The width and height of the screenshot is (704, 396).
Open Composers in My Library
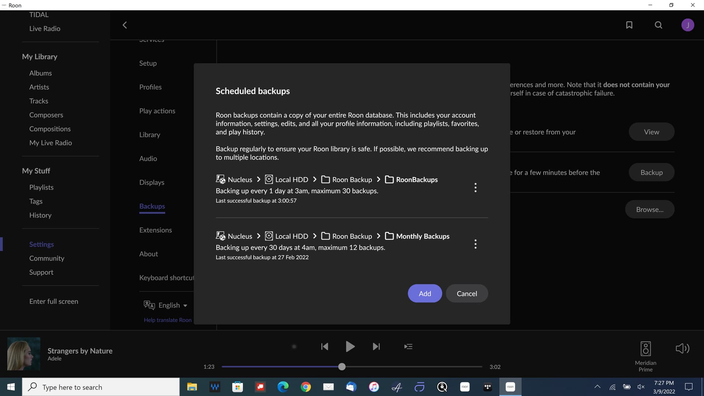tap(46, 115)
